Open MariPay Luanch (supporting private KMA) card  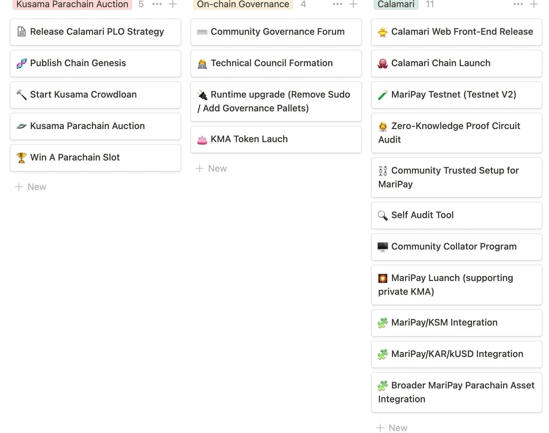click(x=457, y=285)
